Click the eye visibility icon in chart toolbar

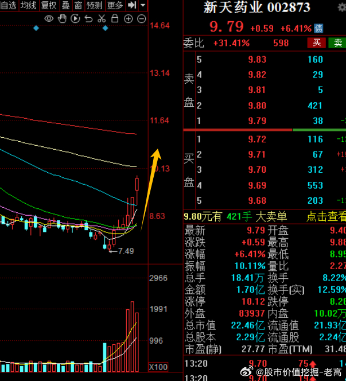49,19
